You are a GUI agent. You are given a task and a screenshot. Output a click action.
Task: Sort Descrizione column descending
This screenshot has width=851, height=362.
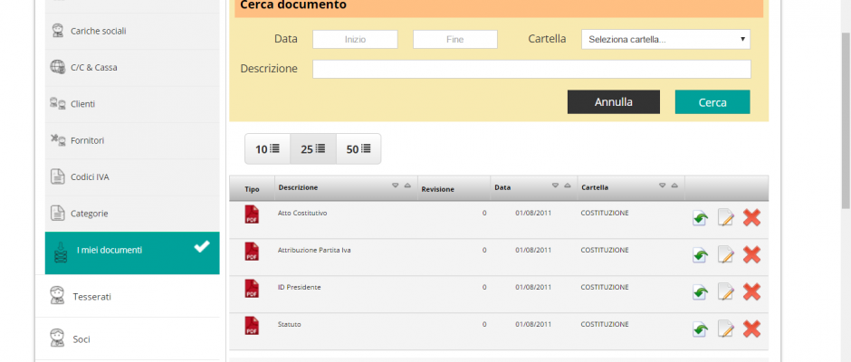click(x=396, y=186)
